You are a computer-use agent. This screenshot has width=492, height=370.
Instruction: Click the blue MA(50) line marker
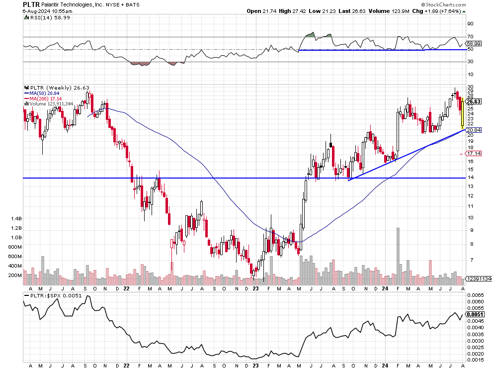pyautogui.click(x=27, y=93)
